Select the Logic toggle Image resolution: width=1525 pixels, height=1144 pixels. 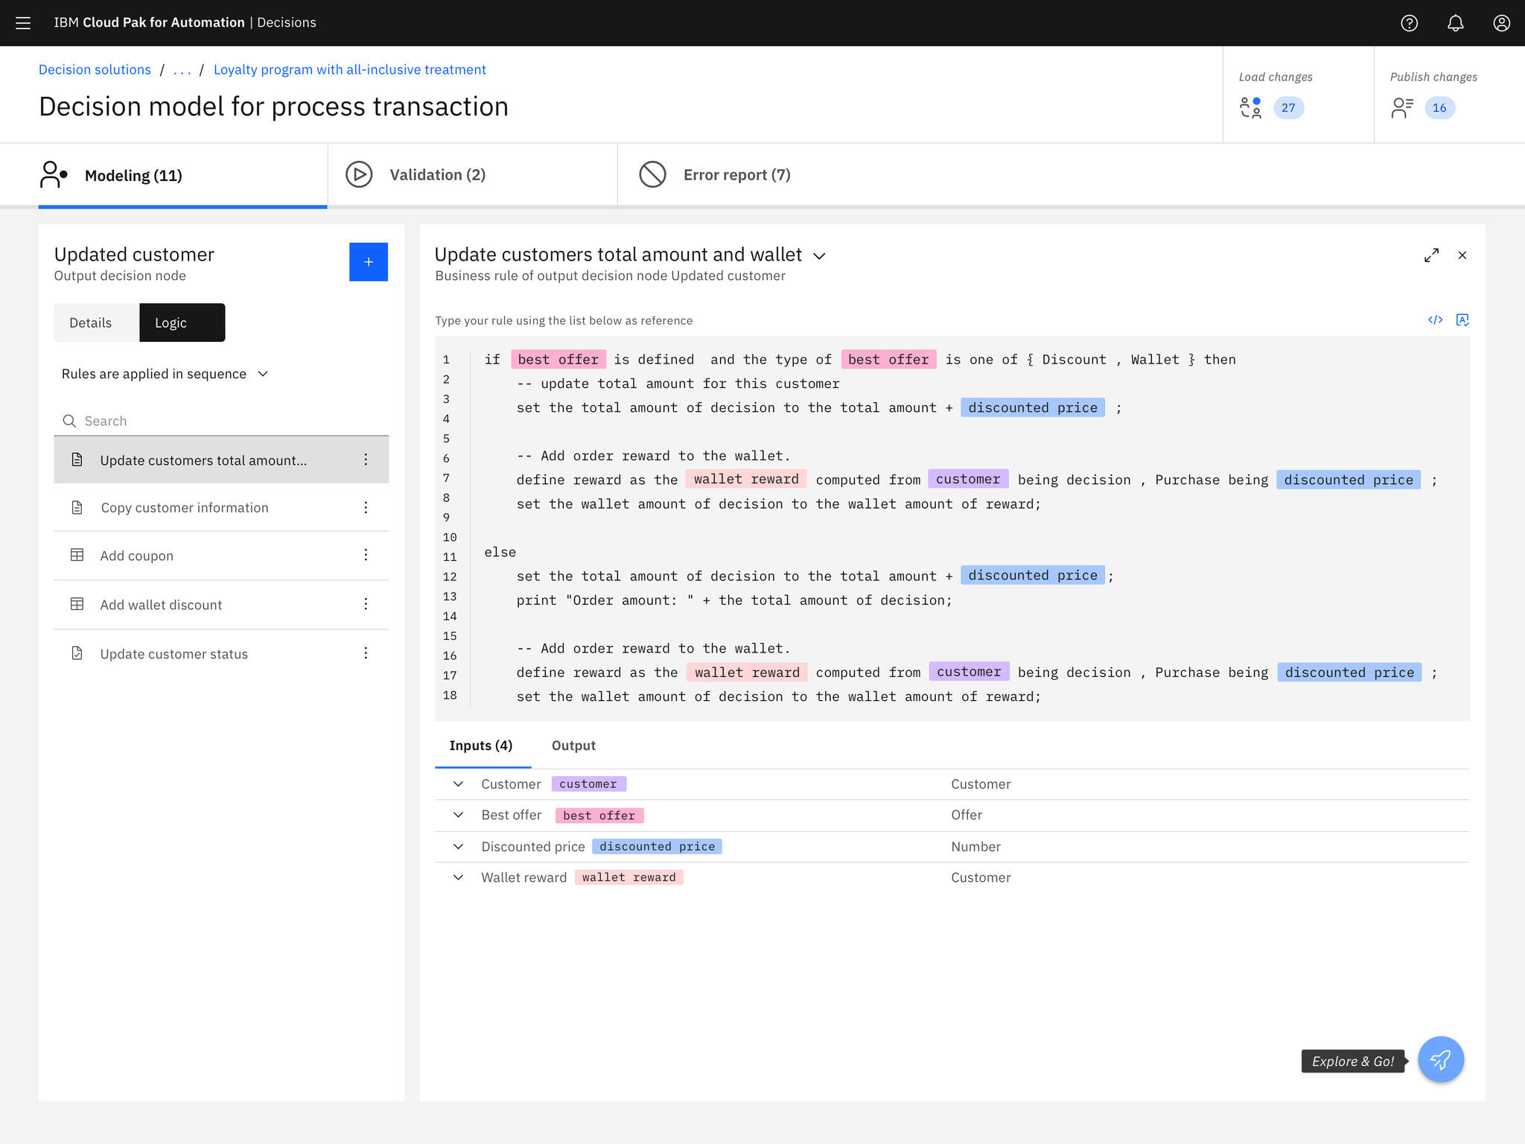coord(182,322)
